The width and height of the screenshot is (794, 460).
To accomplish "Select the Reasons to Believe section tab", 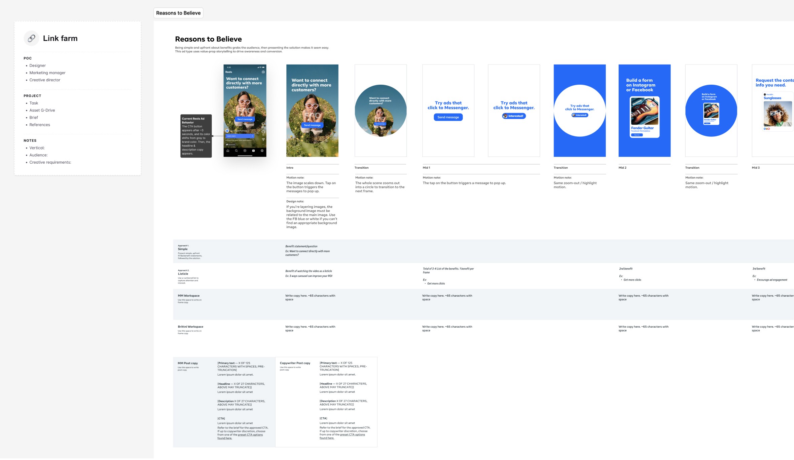I will [x=178, y=13].
